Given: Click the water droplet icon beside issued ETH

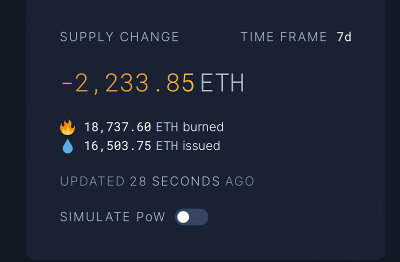Looking at the screenshot, I should [67, 146].
